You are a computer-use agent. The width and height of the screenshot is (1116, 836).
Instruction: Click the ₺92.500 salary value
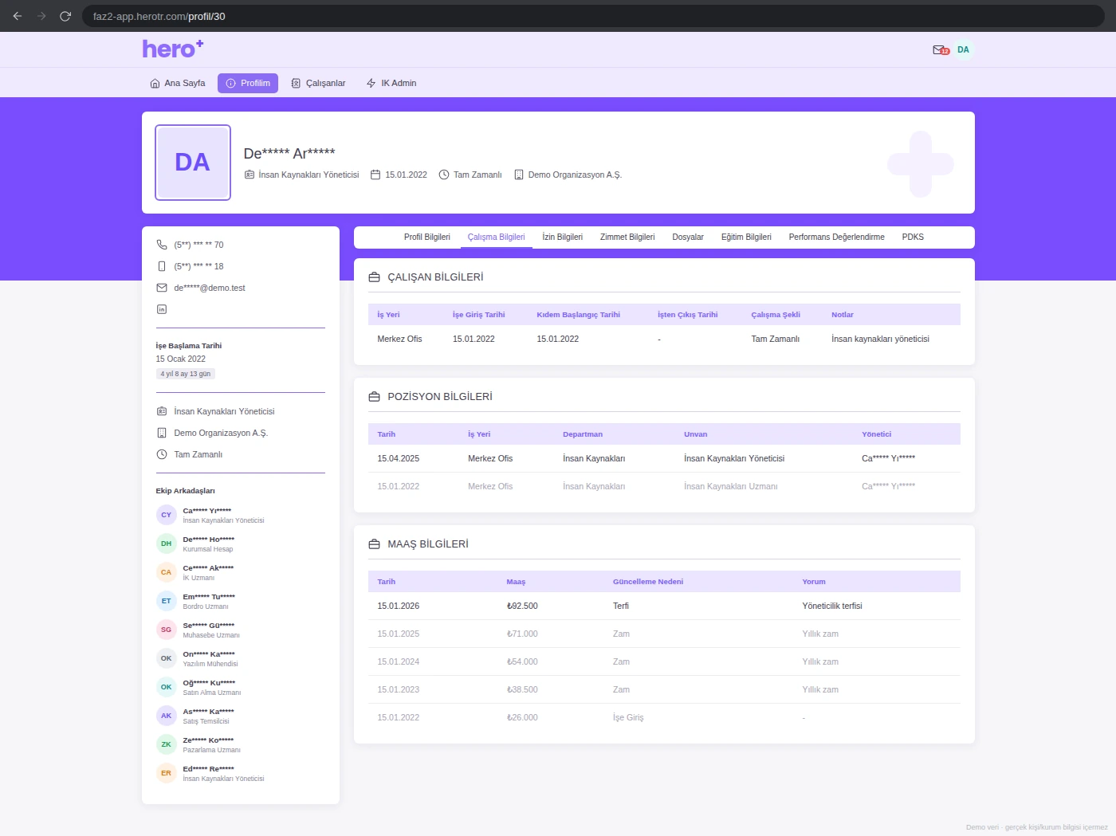[x=522, y=606]
